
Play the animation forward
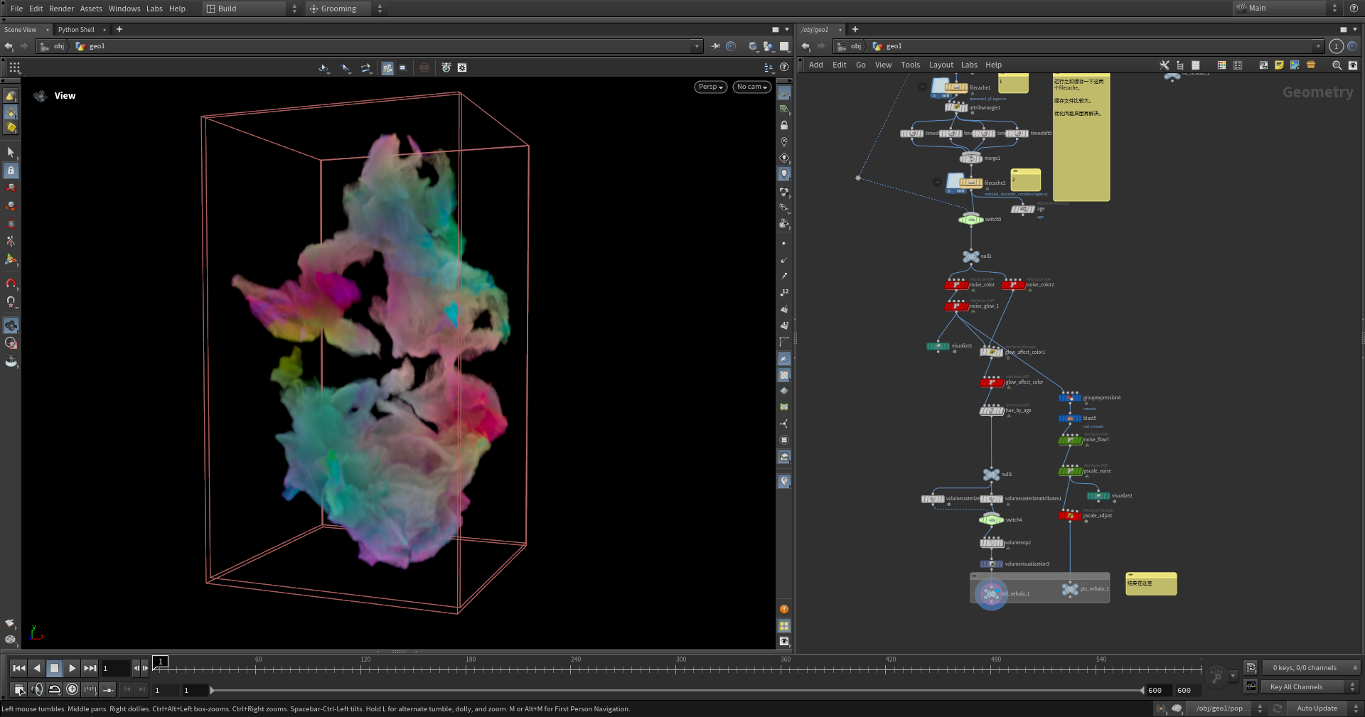coord(72,668)
